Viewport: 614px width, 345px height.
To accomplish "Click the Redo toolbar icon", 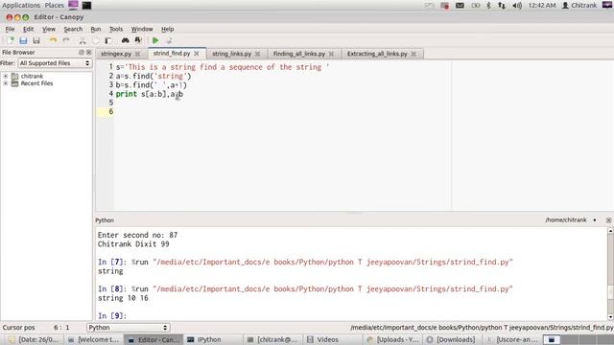I will [x=66, y=40].
